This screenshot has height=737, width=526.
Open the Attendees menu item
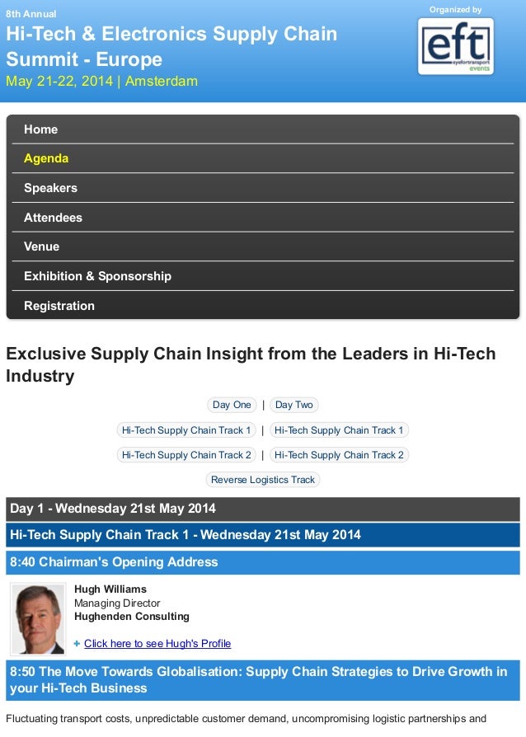[263, 218]
